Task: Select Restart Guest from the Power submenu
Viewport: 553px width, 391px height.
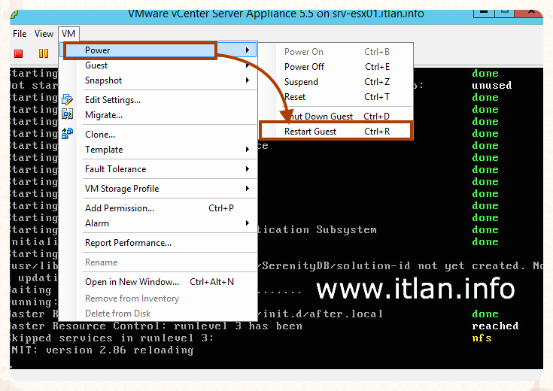Action: pyautogui.click(x=310, y=132)
